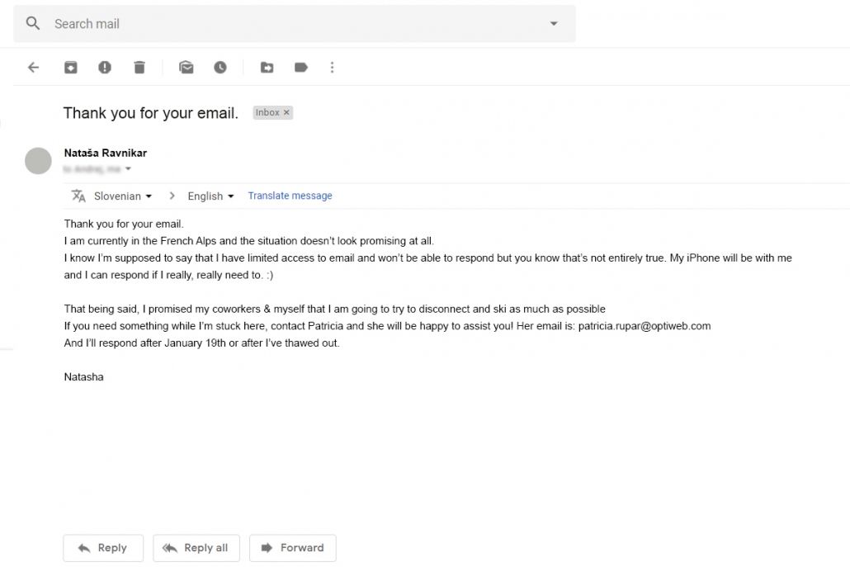Remove the Inbox label from the email
The image size is (850, 567).
287,113
